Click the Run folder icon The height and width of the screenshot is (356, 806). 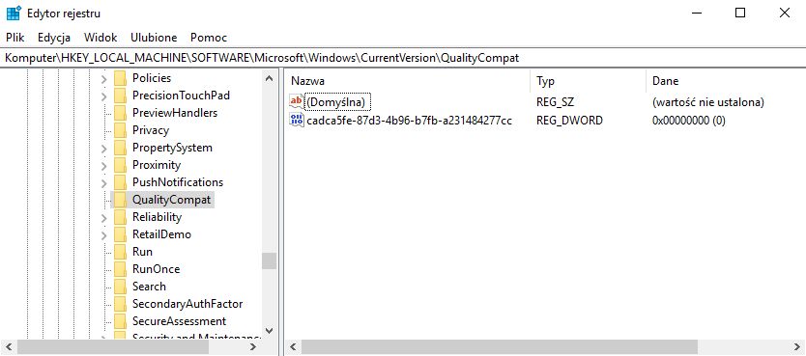click(120, 252)
